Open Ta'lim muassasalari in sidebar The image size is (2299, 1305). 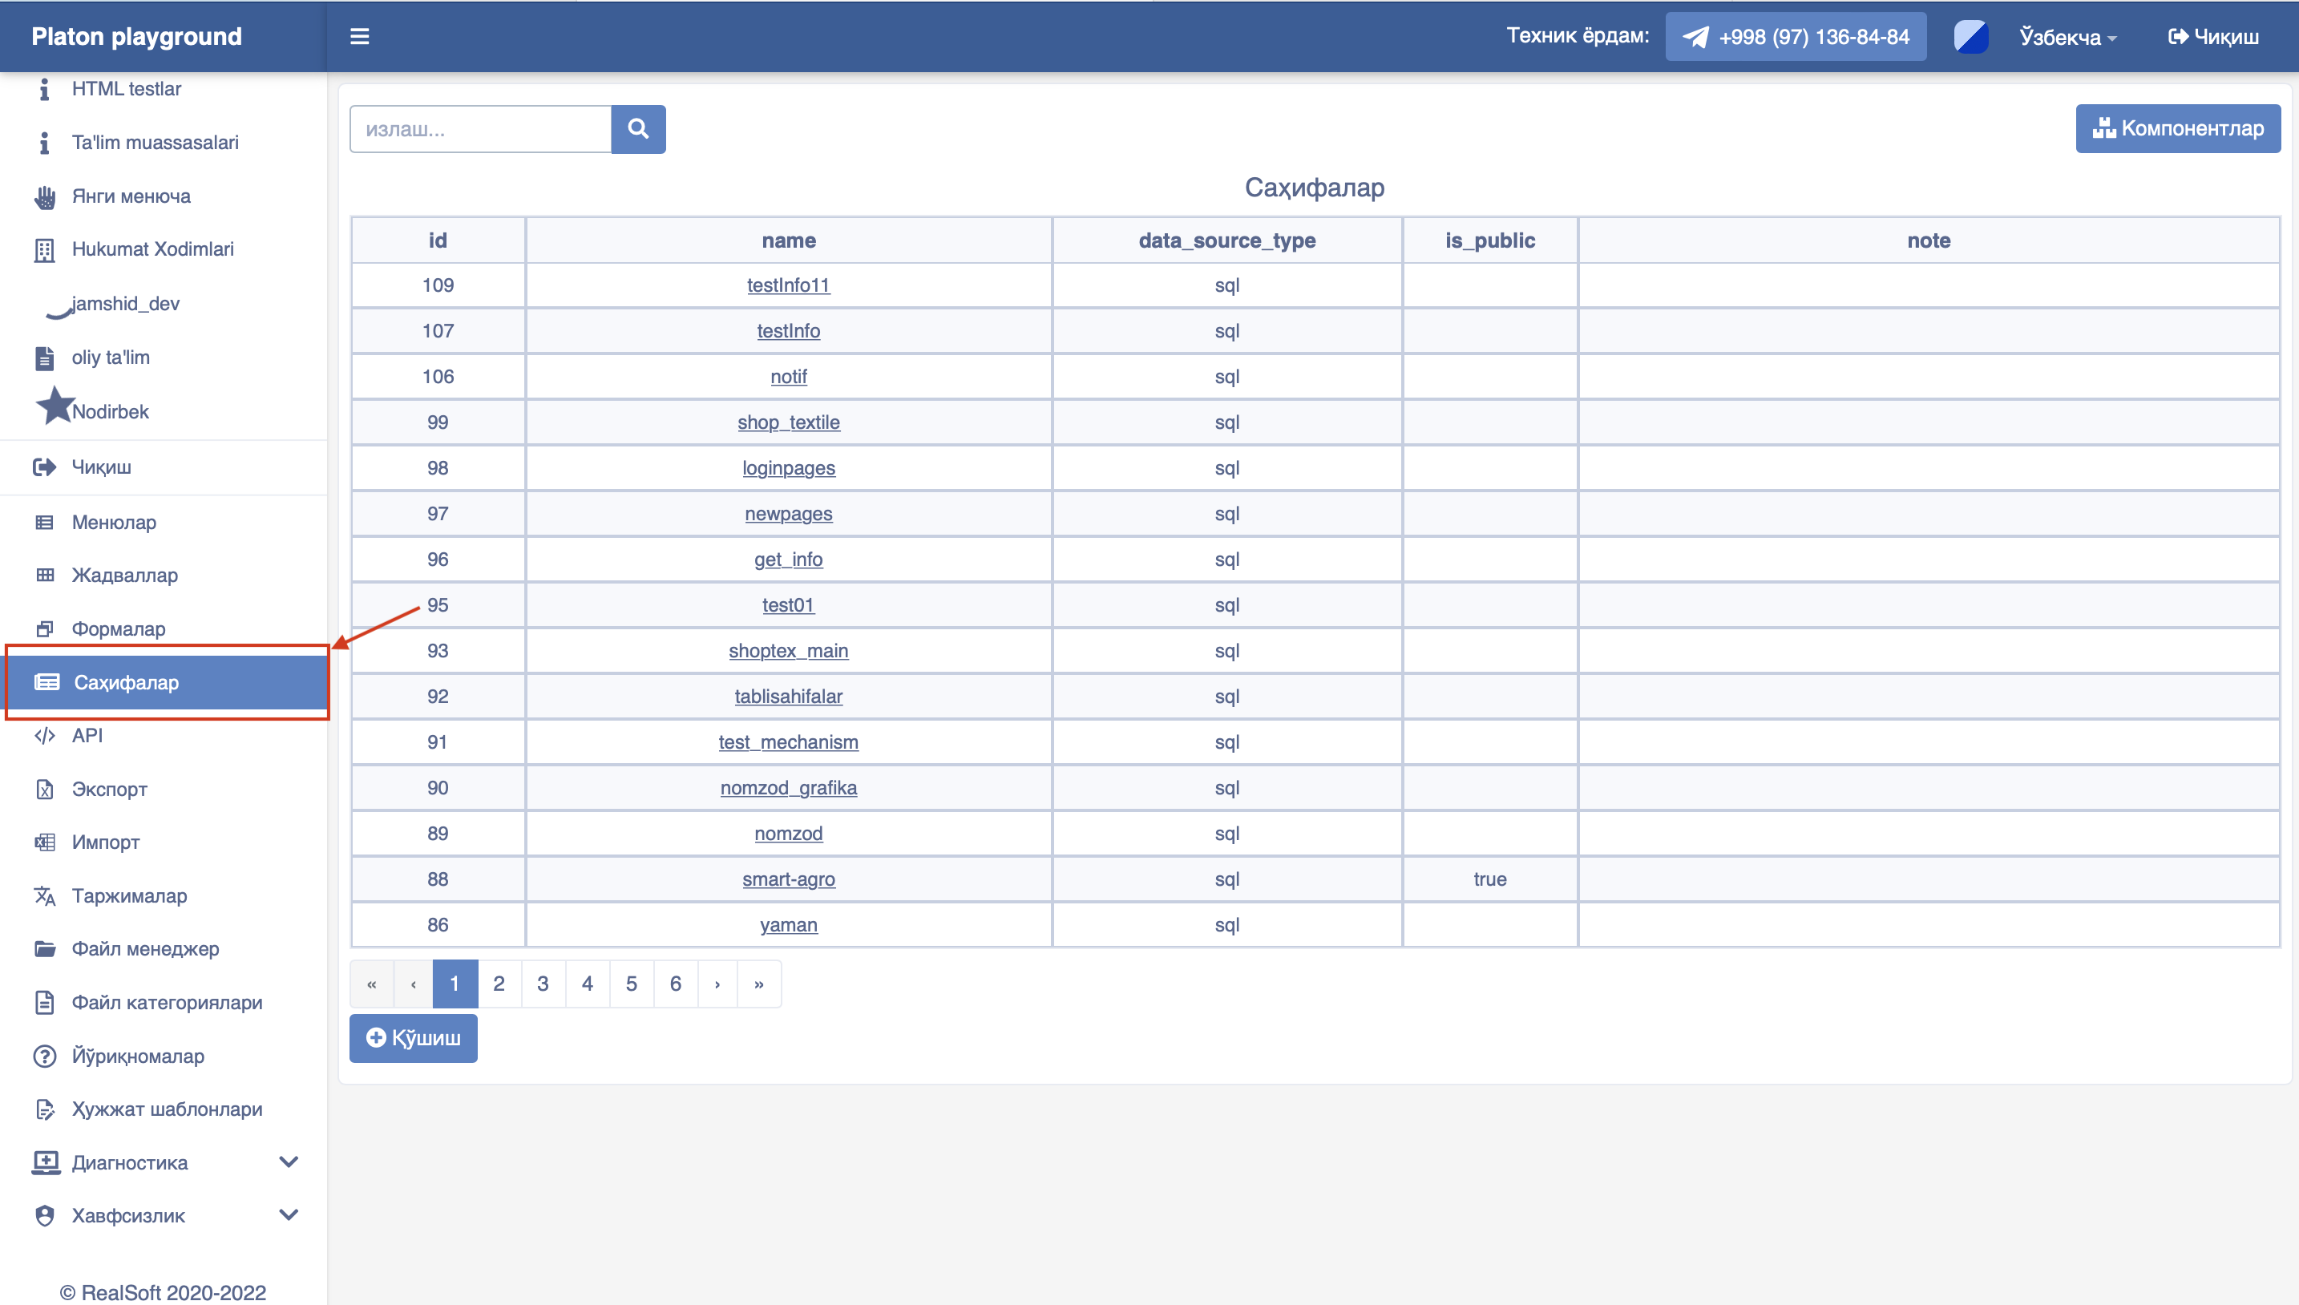click(155, 143)
